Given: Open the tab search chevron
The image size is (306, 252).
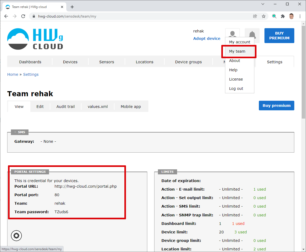Looking at the screenshot, I should (x=263, y=4).
